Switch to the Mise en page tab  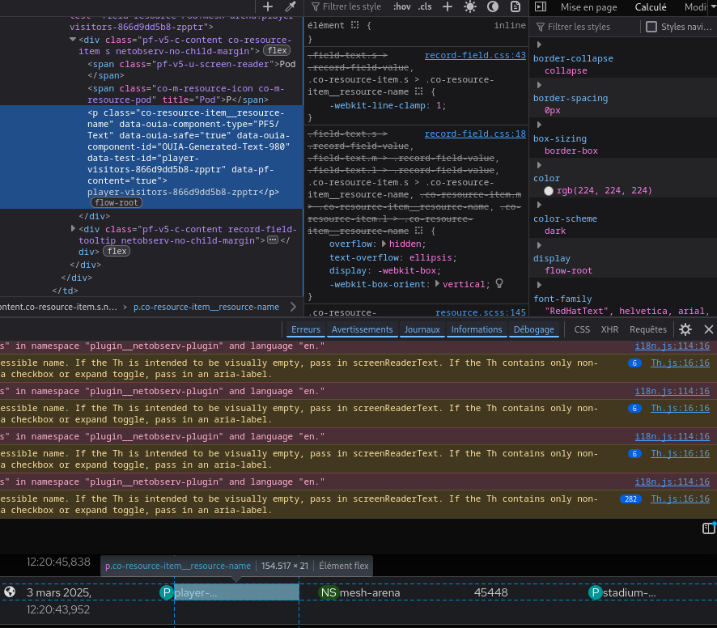(x=588, y=6)
